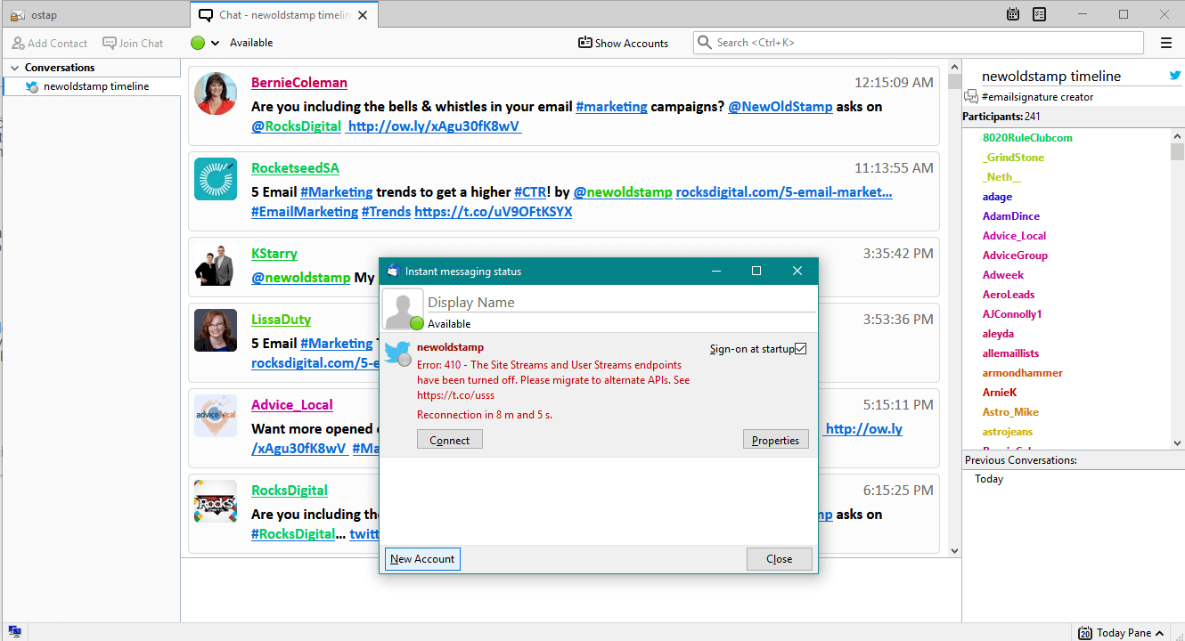Open the chat status dropdown
This screenshot has width=1185, height=641.
coord(215,43)
